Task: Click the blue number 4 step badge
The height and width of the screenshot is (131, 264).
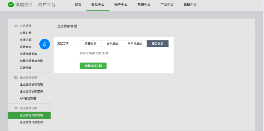Action: 45,44
